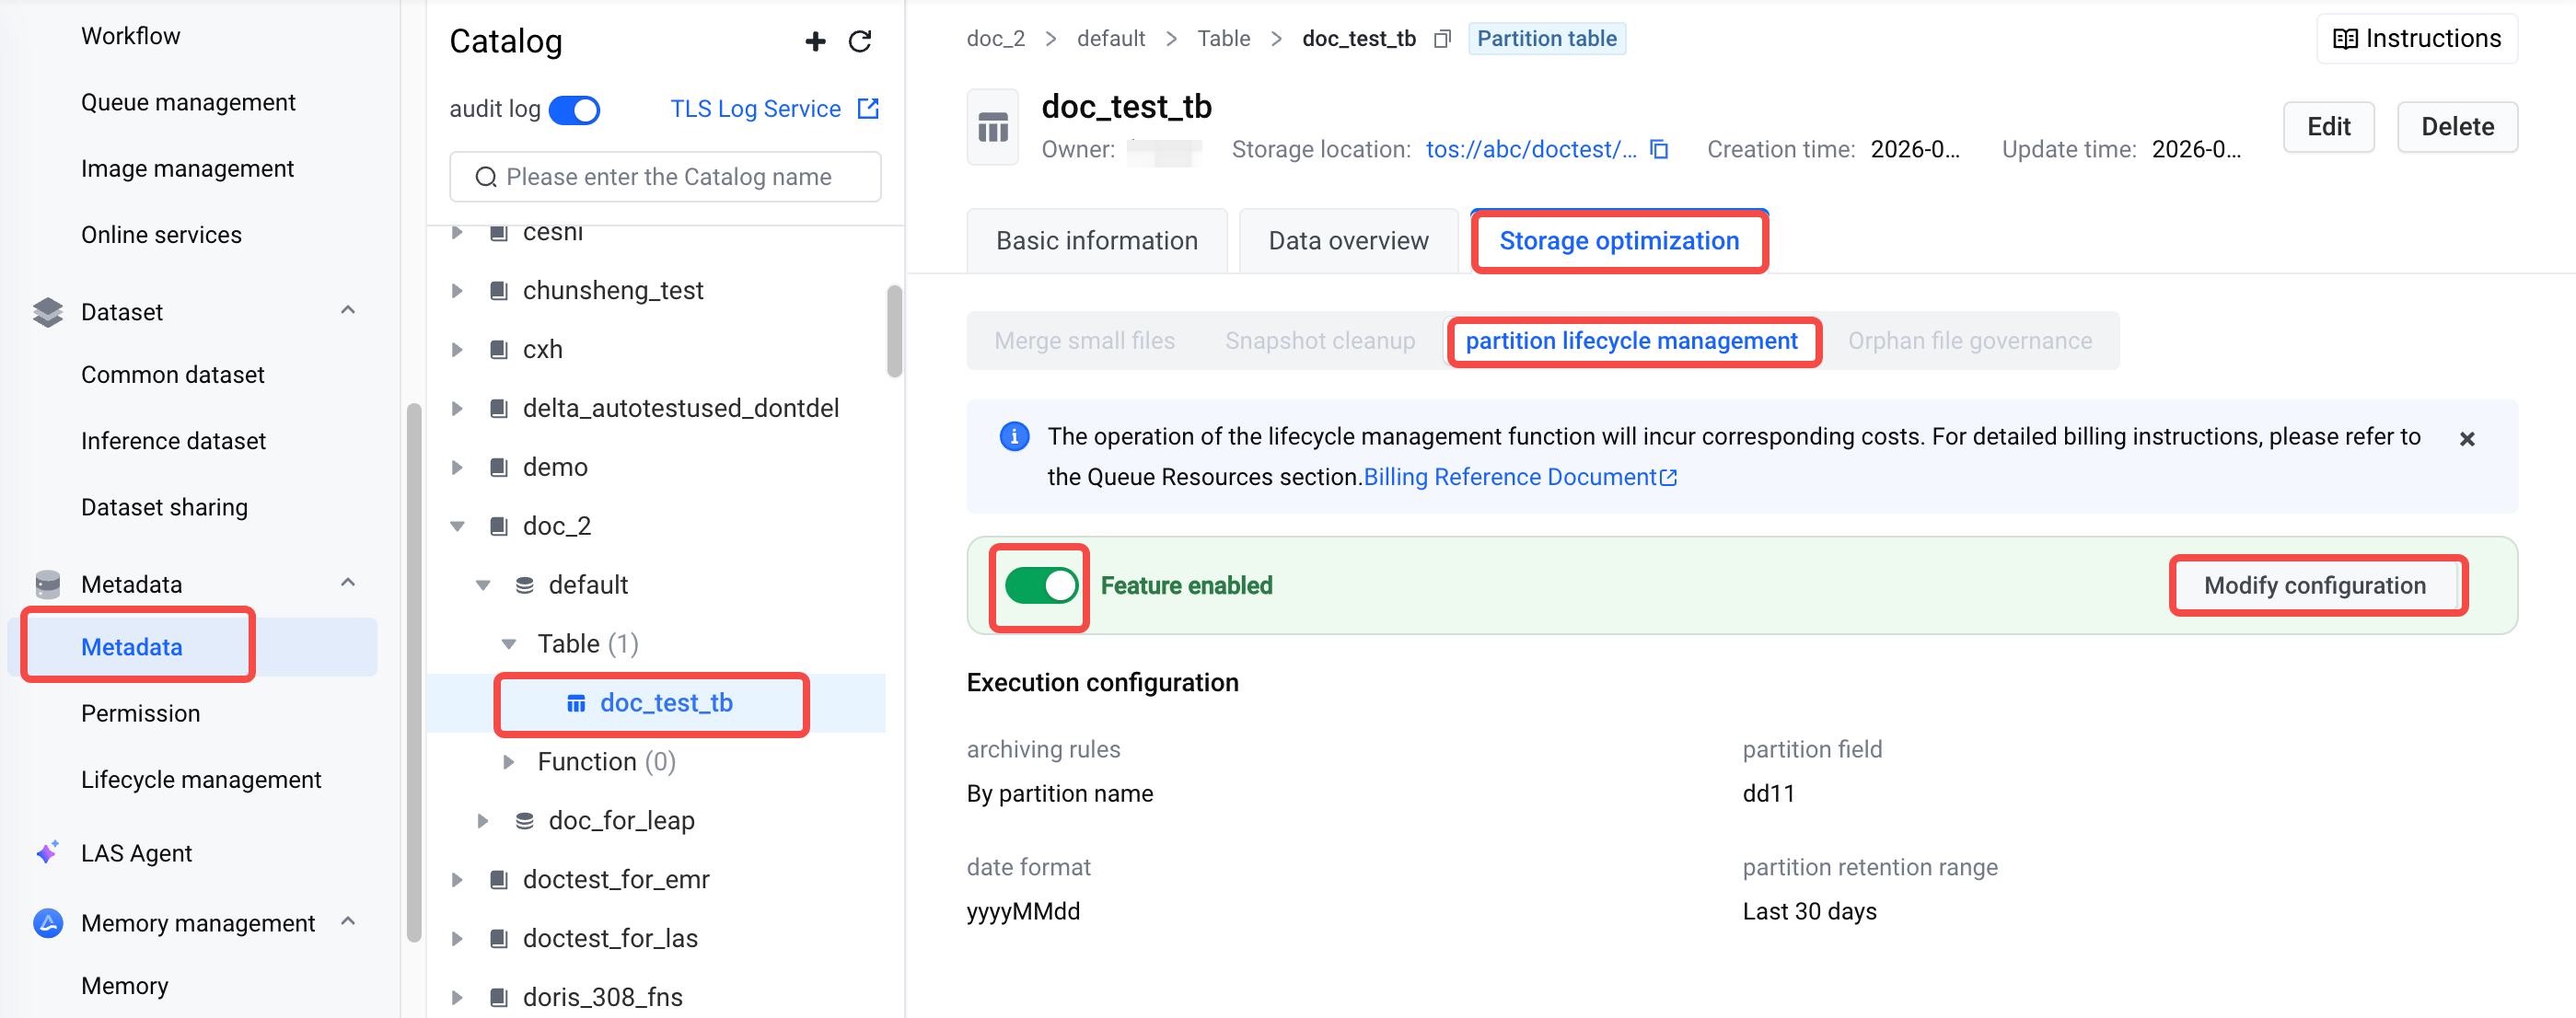Click the default database icon
2576x1018 pixels.
point(524,585)
